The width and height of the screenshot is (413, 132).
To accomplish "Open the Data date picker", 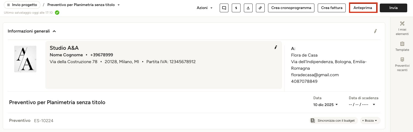I will click(x=325, y=105).
